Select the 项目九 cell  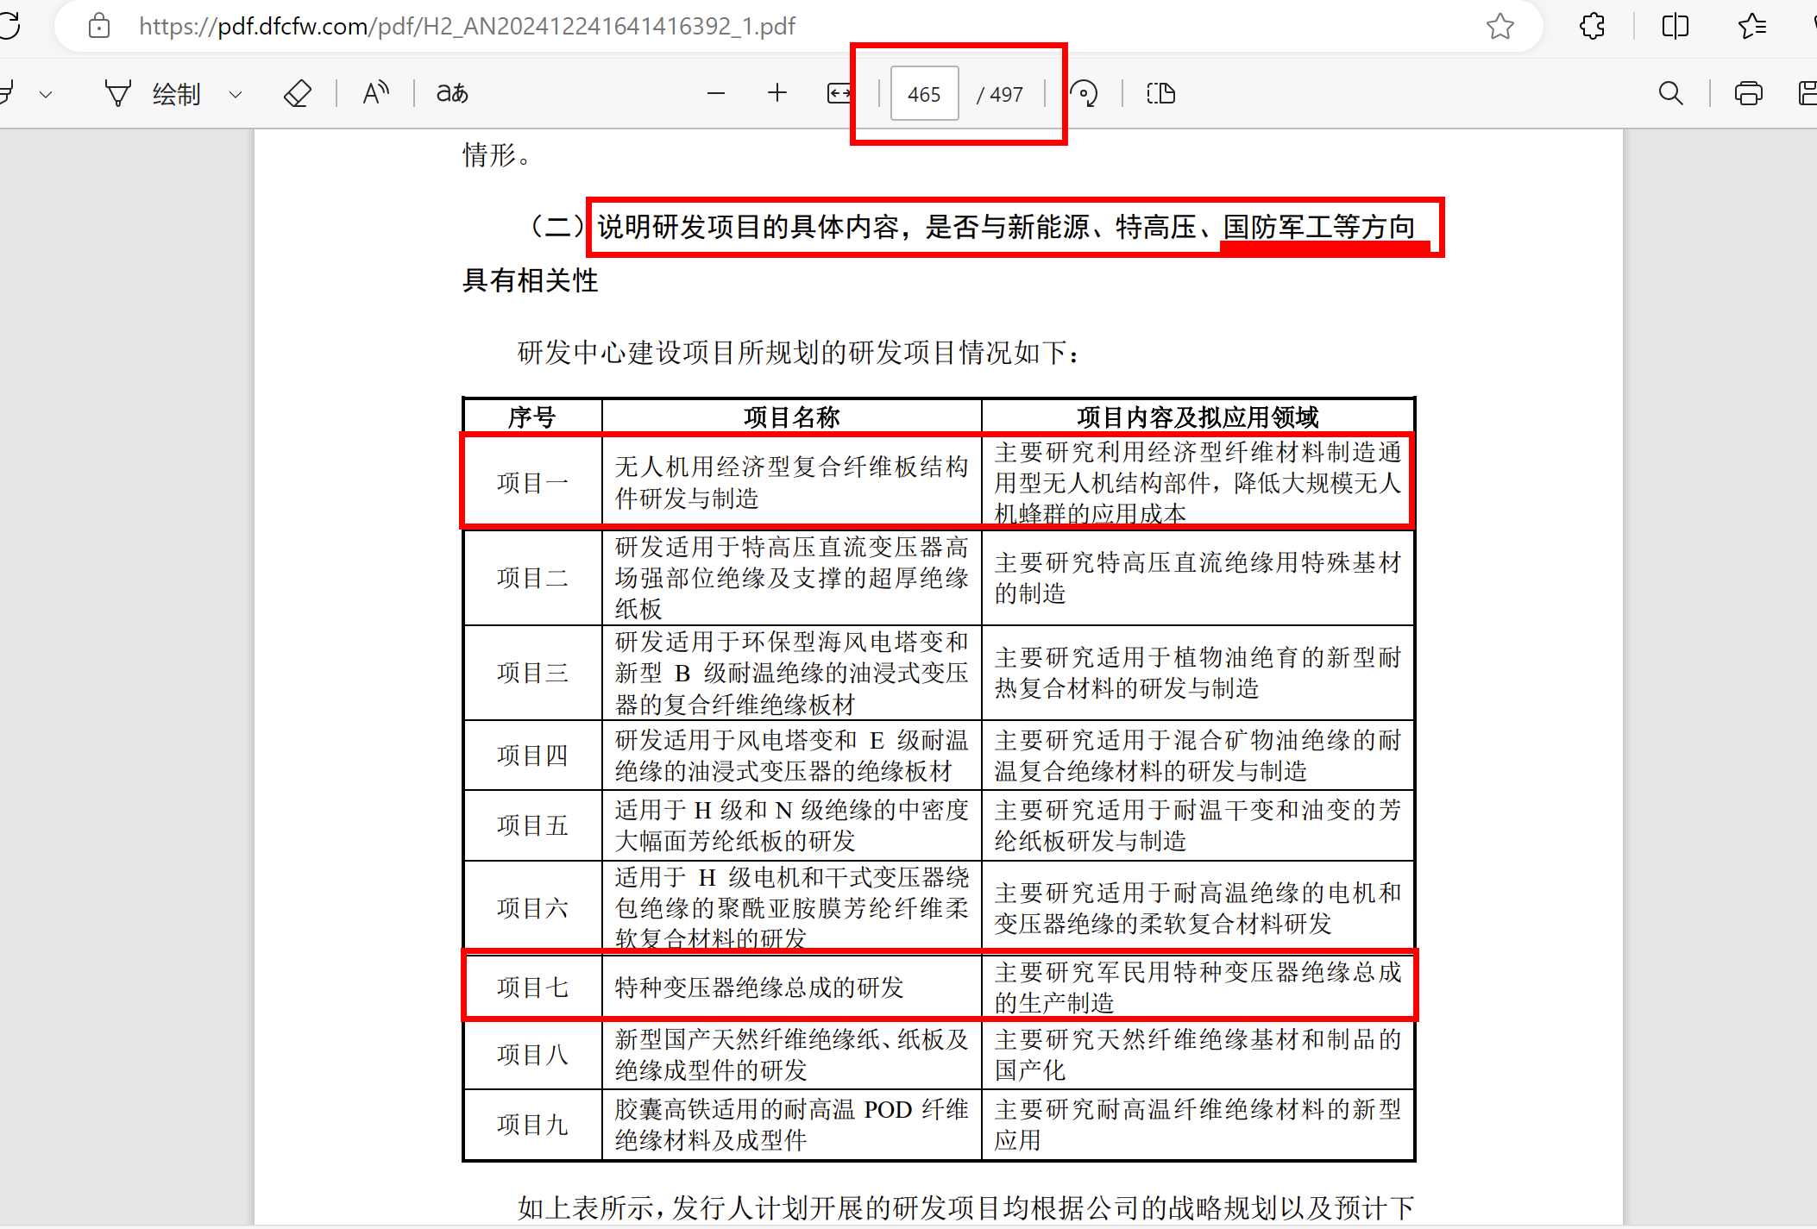[532, 1124]
